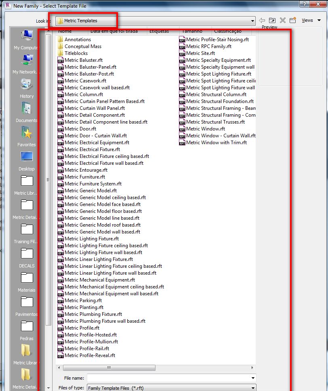Open History shortcut in sidebar
328x391 pixels.
tap(26, 88)
